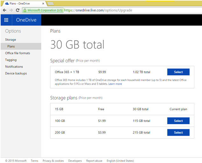
Task: Click the "30 GB total" heading
Action: point(77,45)
